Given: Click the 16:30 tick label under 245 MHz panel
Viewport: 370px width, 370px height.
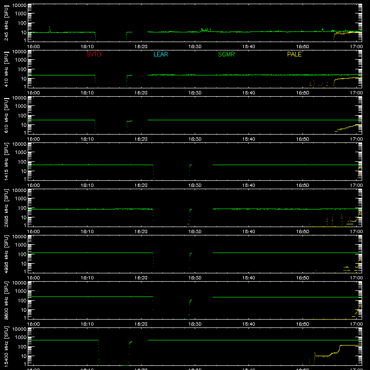Looking at the screenshot, I should 195,47.
